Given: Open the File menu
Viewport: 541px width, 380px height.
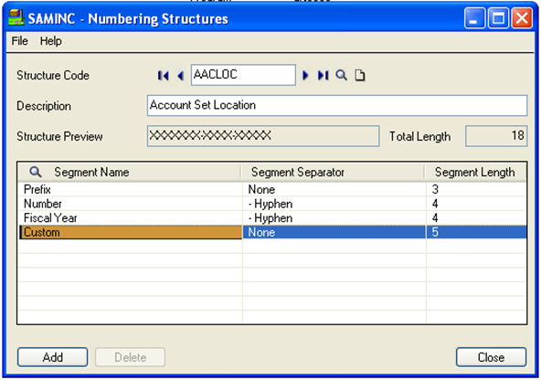Looking at the screenshot, I should [x=20, y=41].
